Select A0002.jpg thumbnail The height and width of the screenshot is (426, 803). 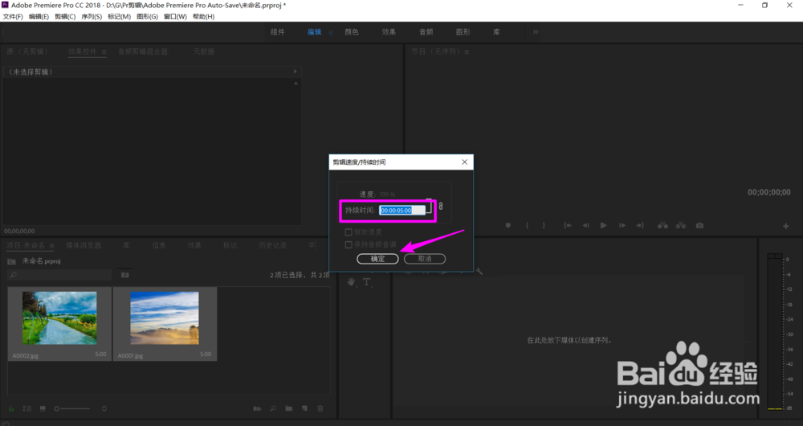59,318
